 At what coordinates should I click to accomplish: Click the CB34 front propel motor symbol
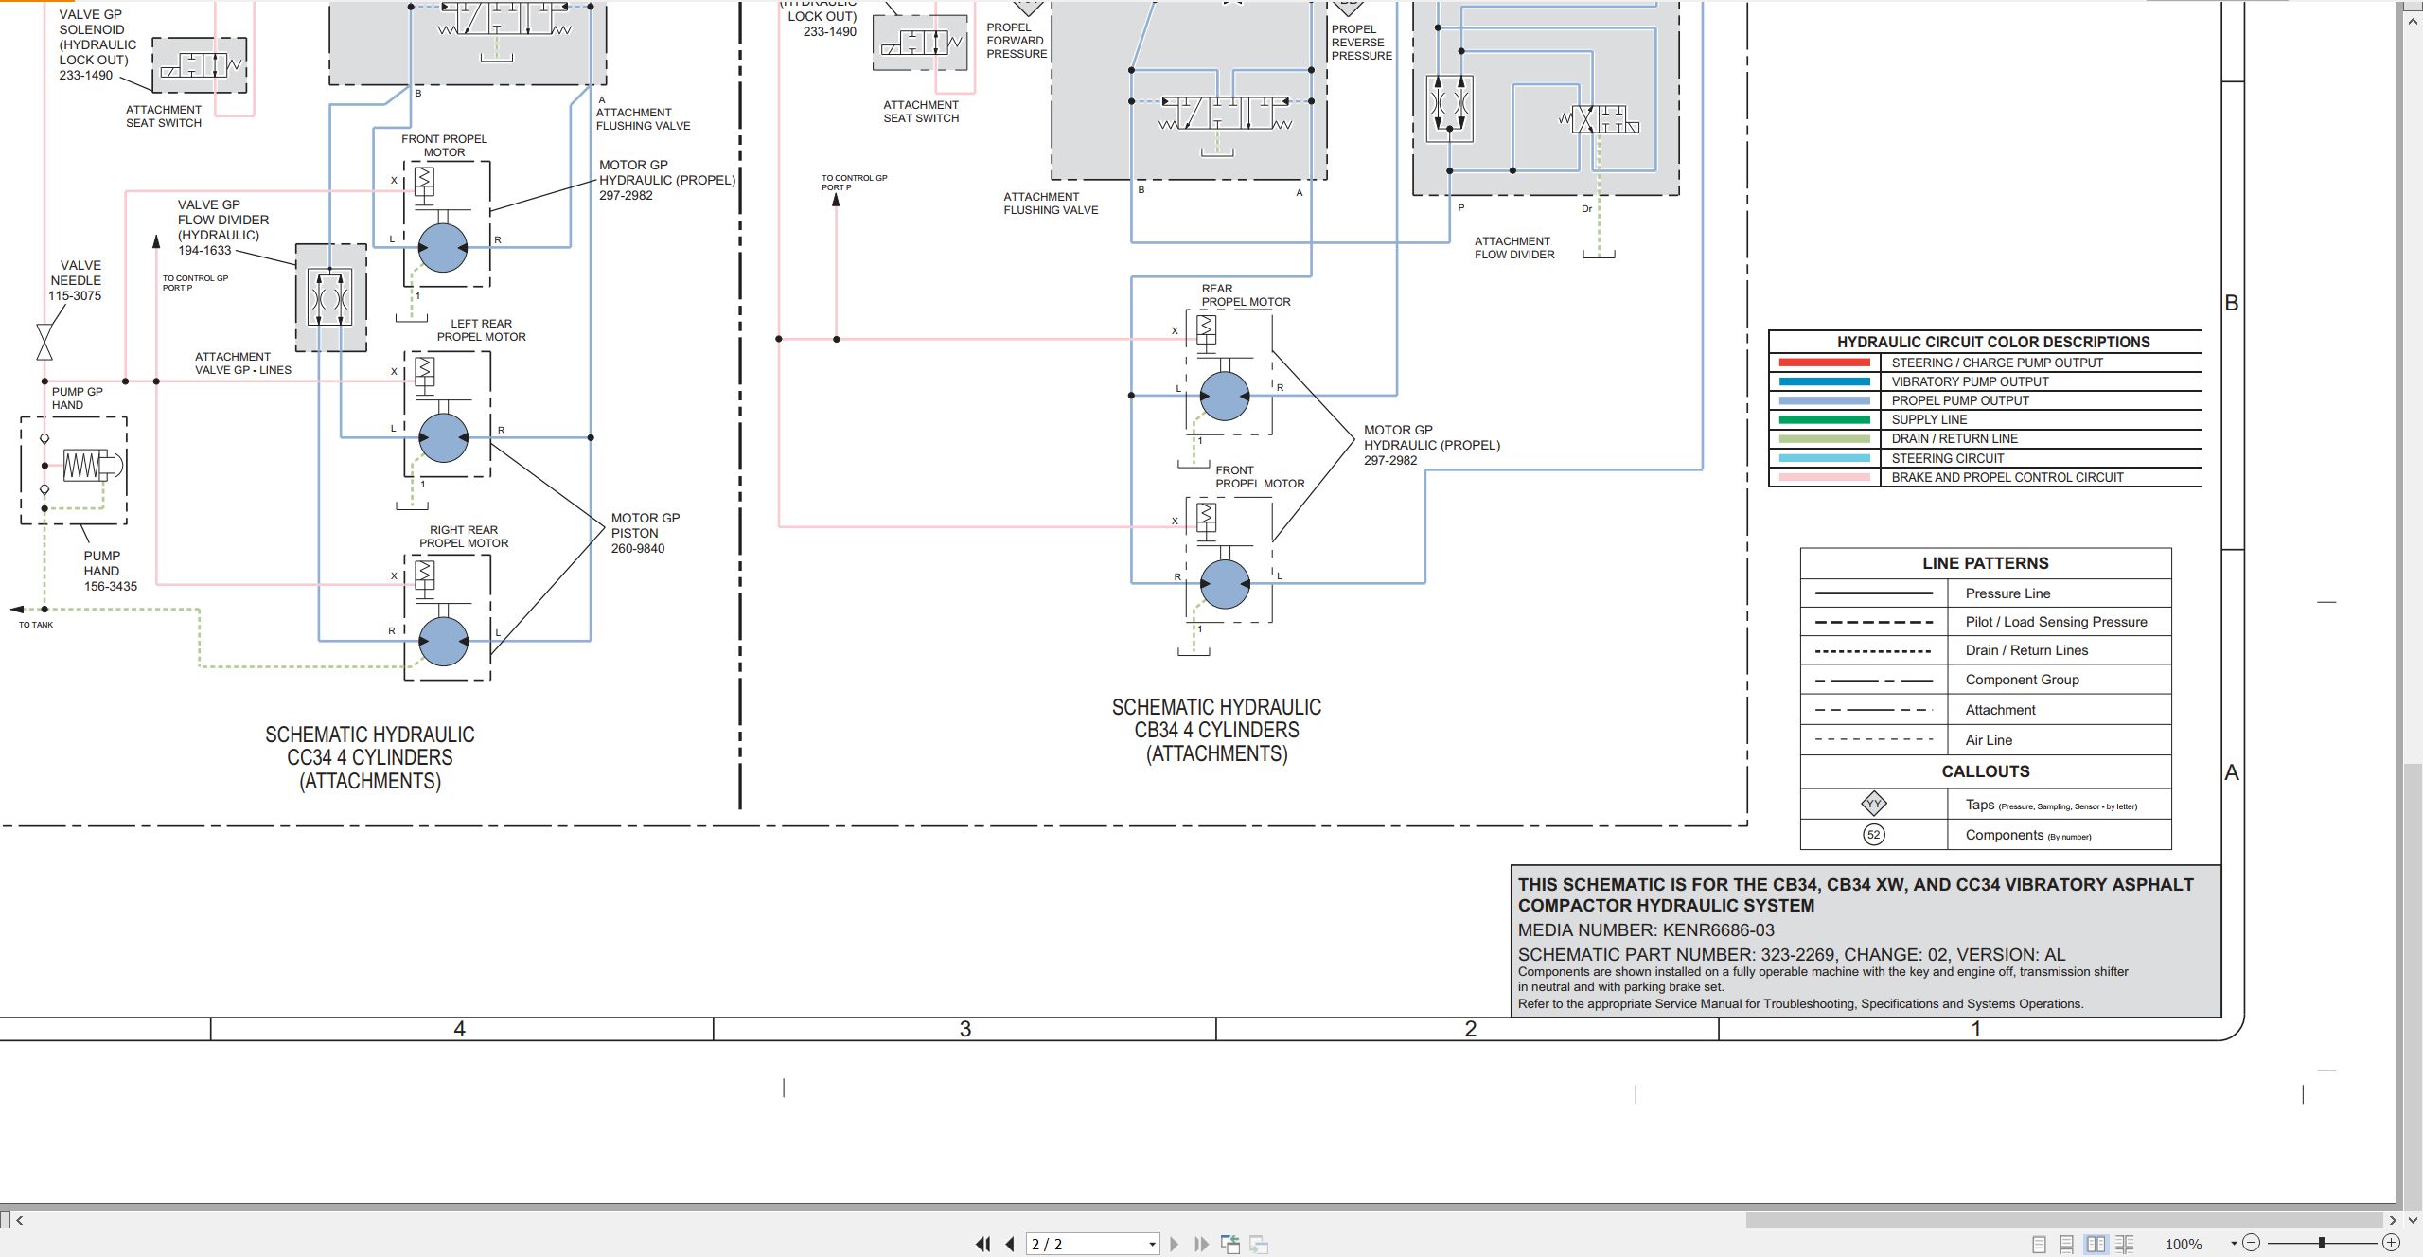coord(1224,584)
